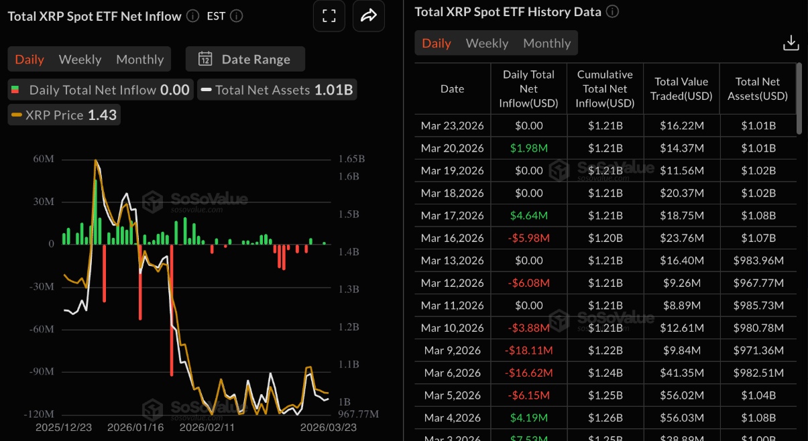Screen dimensions: 808x441
Task: Click the fullscreen expand chart icon
Action: click(x=329, y=16)
